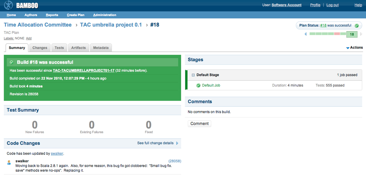Open Time Allocation Committee breadcrumb
The image size is (366, 190).
pos(38,25)
